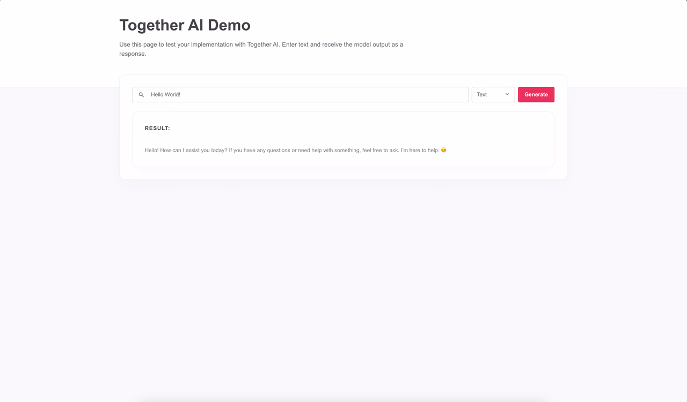The image size is (687, 402).
Task: Select the "Together AI Demo" heading text
Action: point(185,25)
